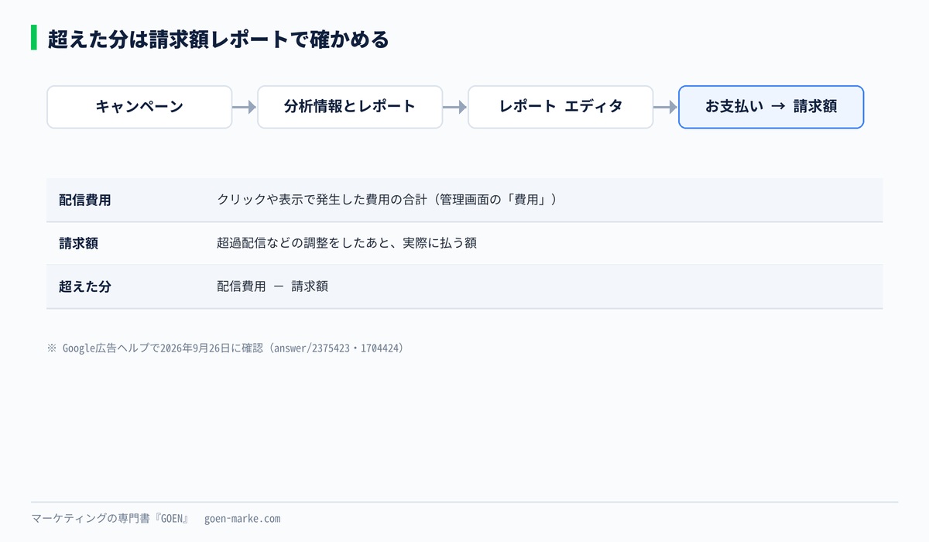Select the 配信費用 row label
The width and height of the screenshot is (929, 542).
point(85,200)
